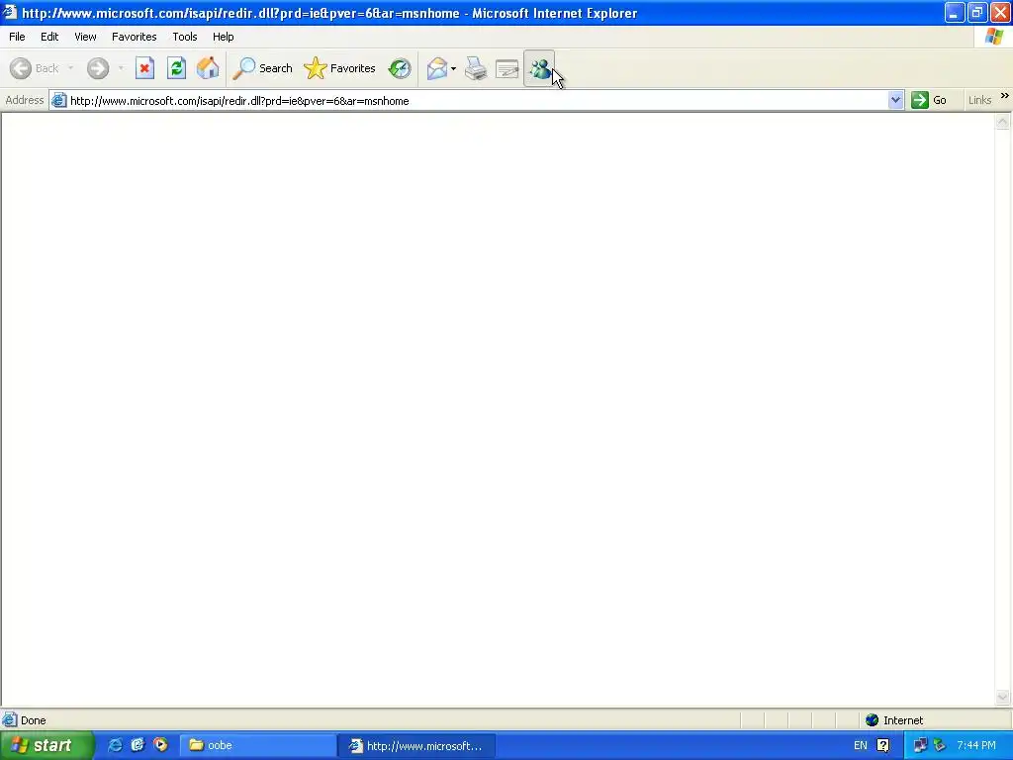
Task: Expand the address bar dropdown list
Action: point(895,100)
